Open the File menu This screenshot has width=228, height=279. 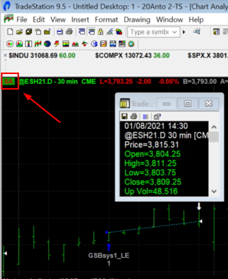[22, 19]
